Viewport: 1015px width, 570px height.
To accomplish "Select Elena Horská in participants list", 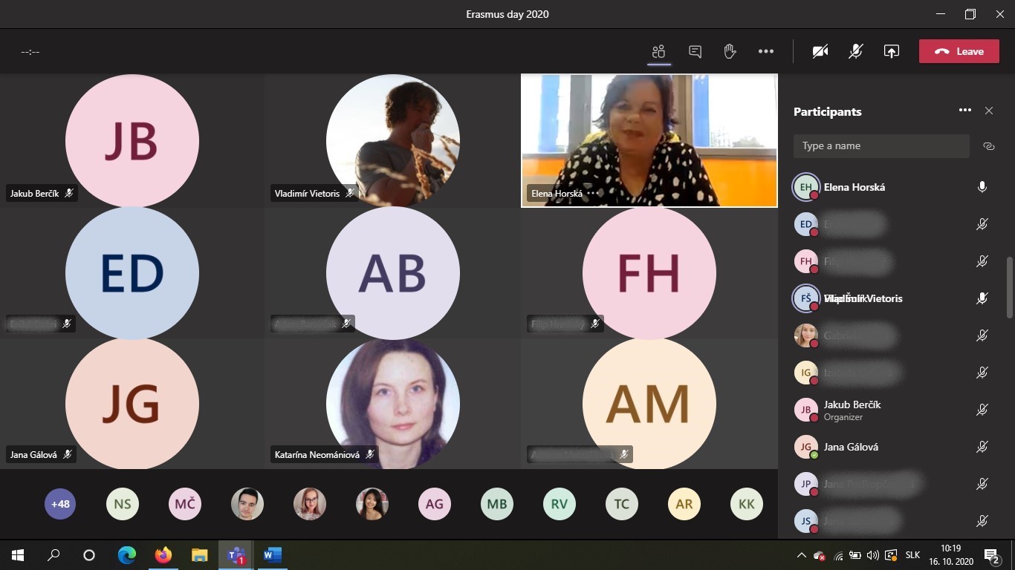I will tap(854, 187).
